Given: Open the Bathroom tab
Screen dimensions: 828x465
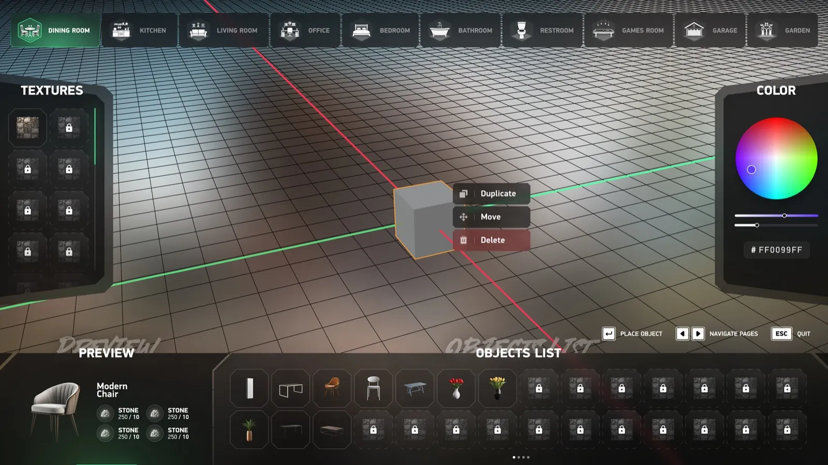Looking at the screenshot, I should (461, 31).
